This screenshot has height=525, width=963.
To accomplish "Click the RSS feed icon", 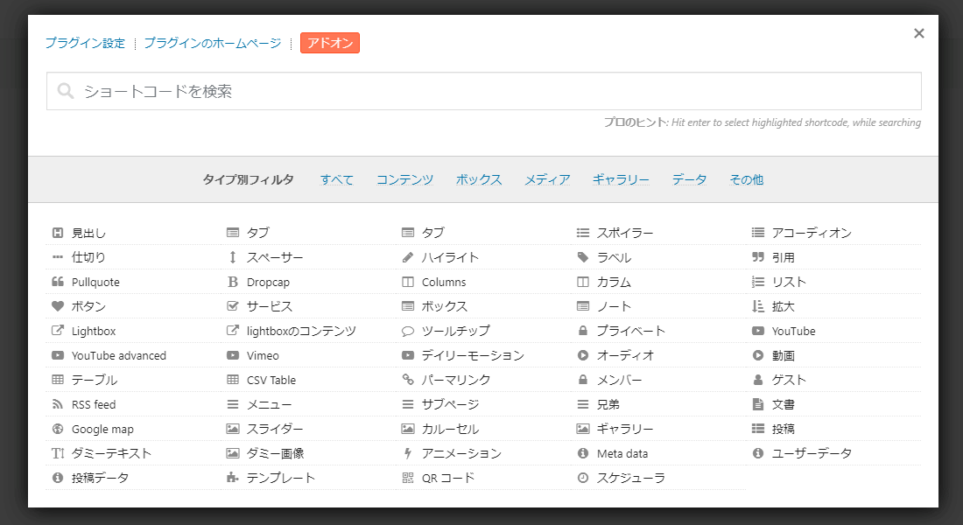I will coord(58,404).
